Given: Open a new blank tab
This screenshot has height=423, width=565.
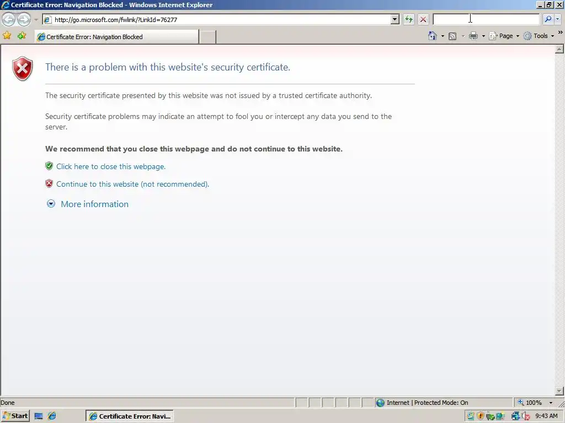Looking at the screenshot, I should [x=207, y=37].
